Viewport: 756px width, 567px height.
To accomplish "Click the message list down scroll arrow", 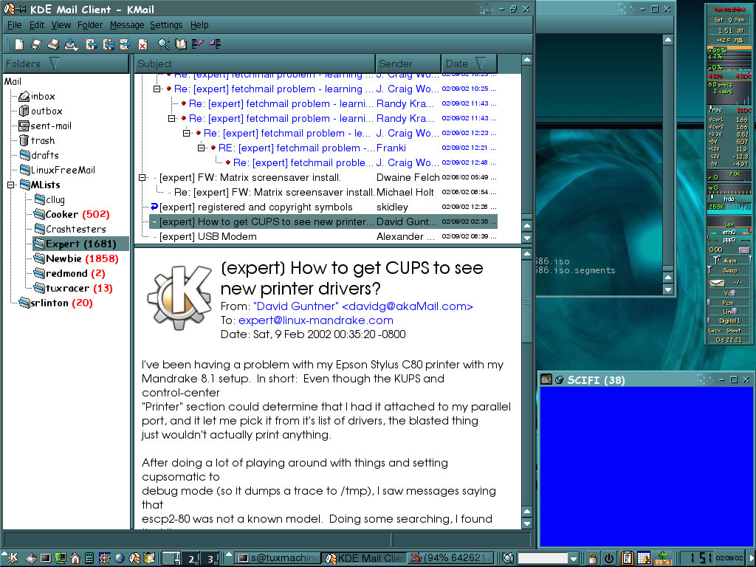I will pyautogui.click(x=527, y=238).
